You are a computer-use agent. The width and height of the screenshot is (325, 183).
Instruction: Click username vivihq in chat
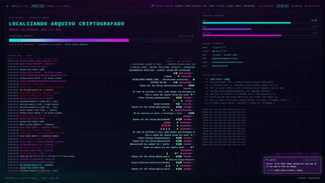pyautogui.click(x=188, y=101)
